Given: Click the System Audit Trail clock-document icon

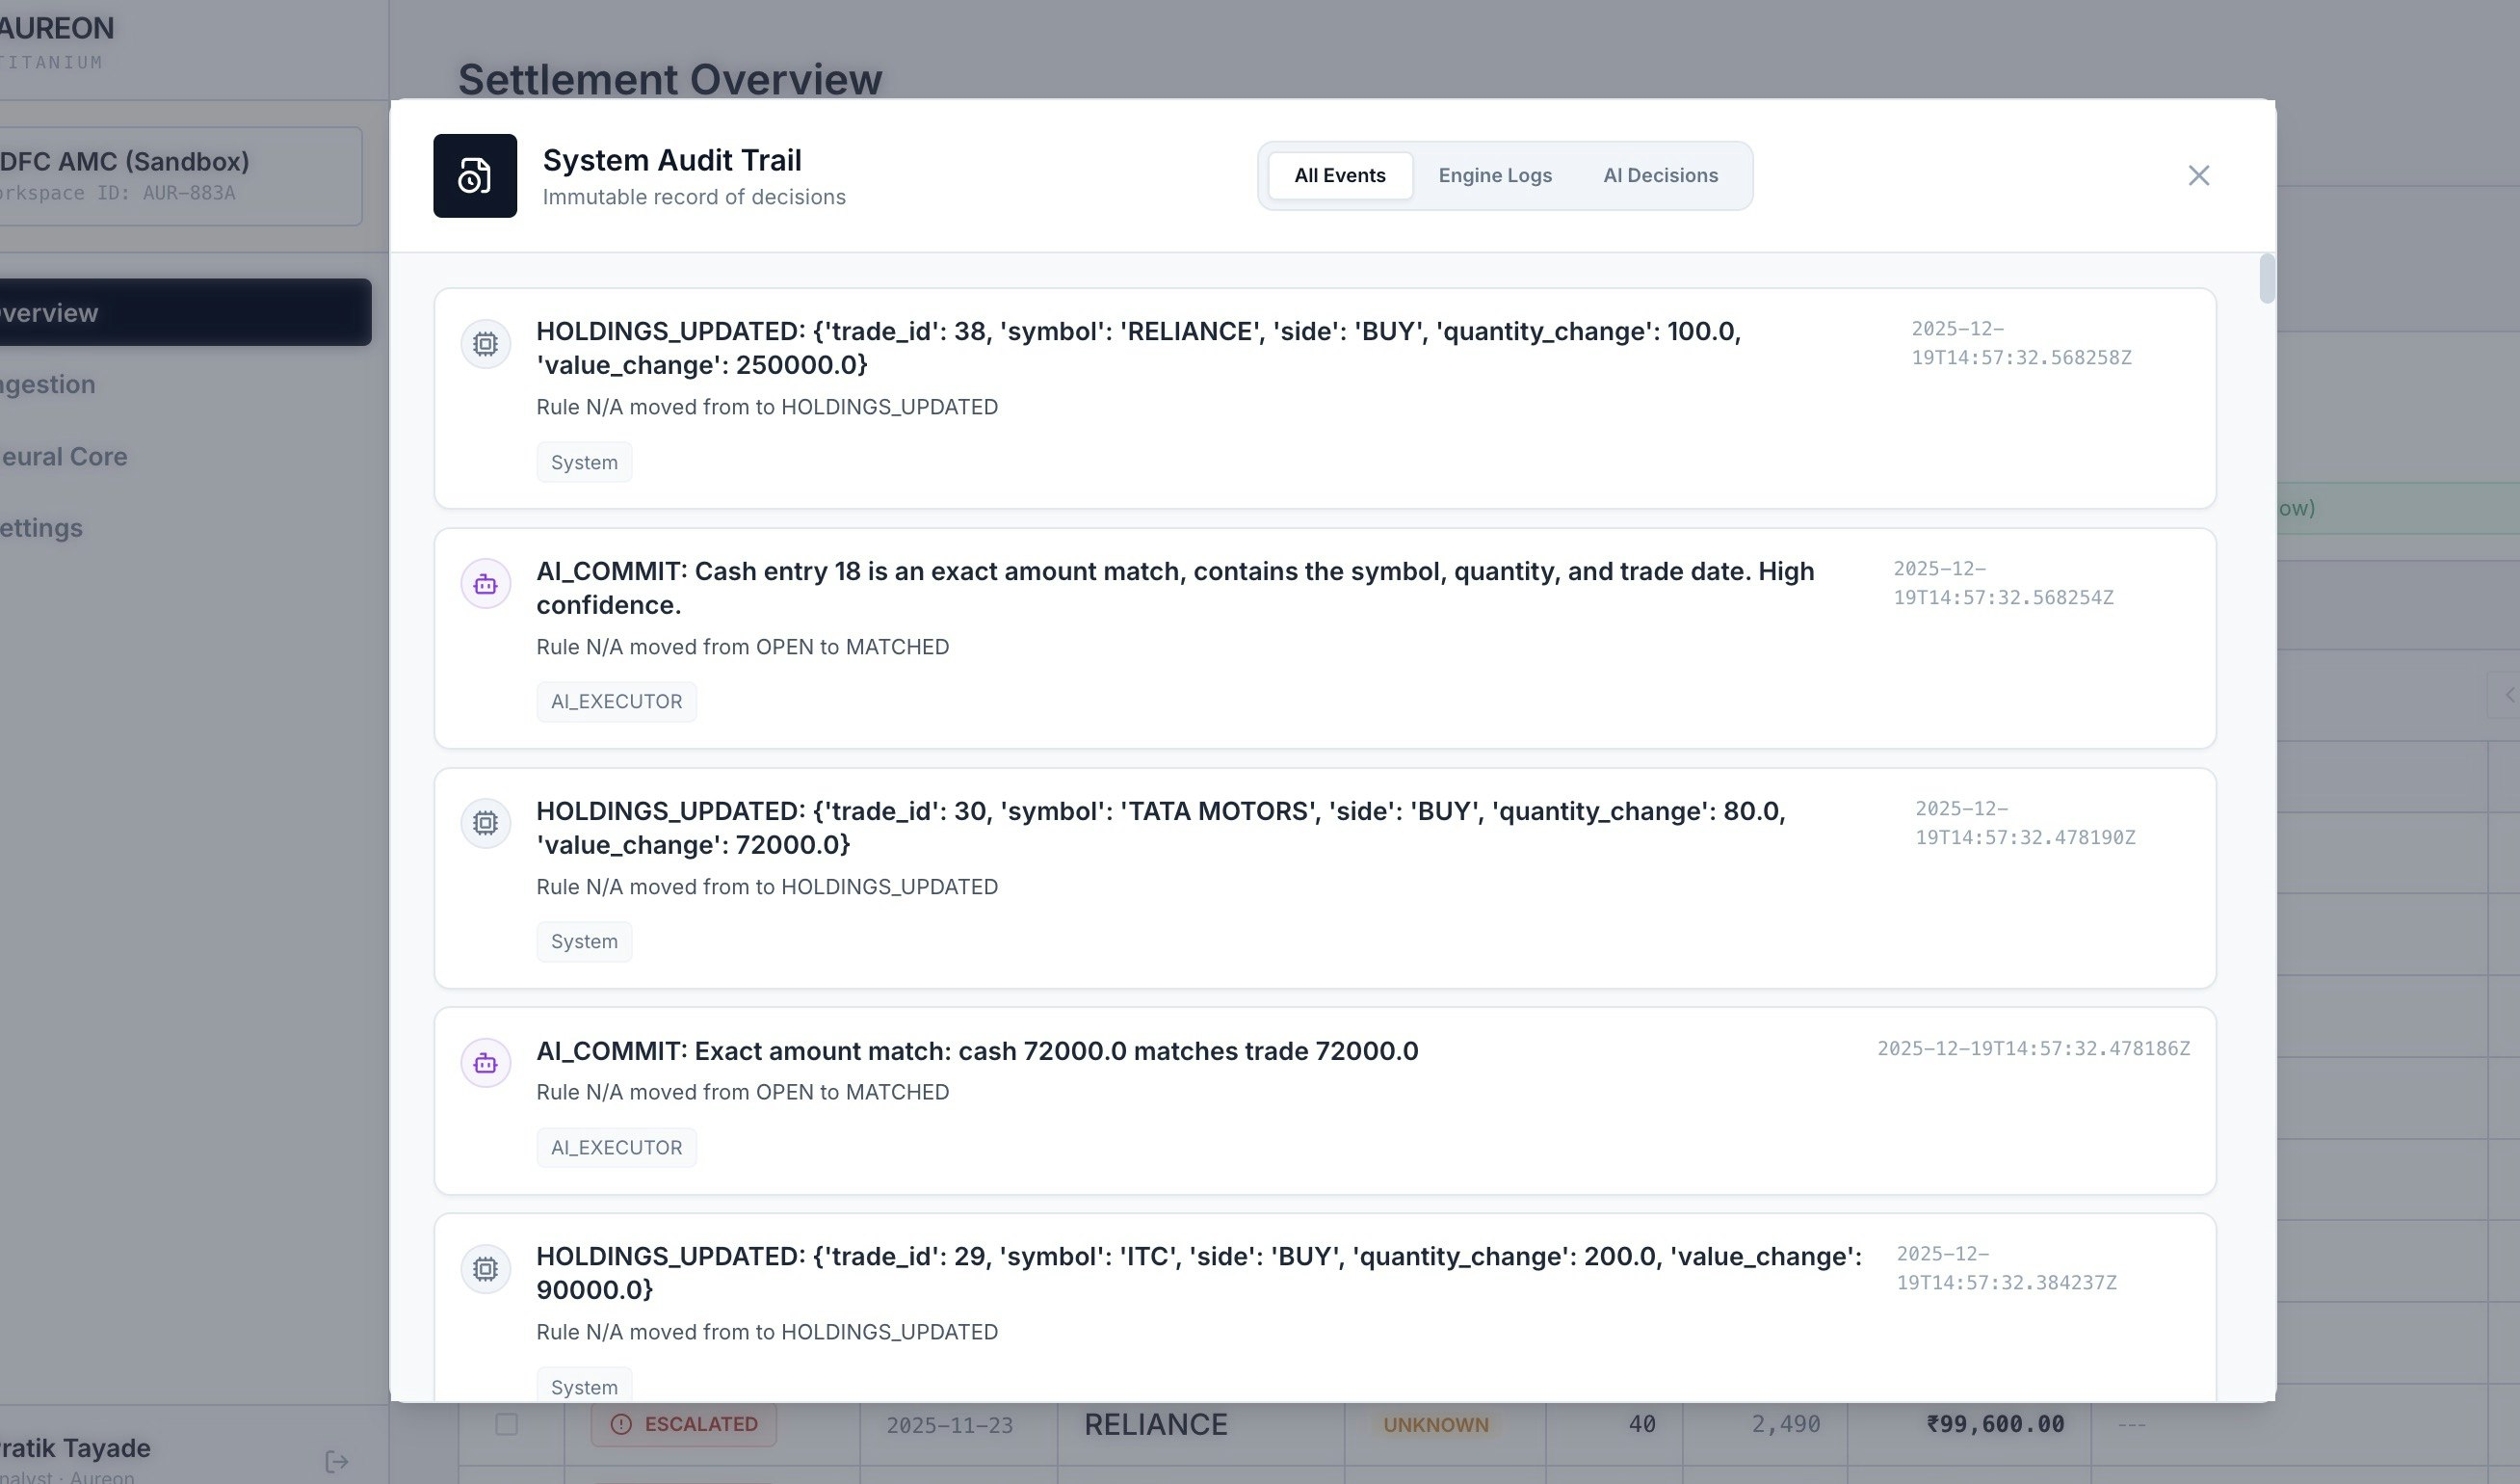Looking at the screenshot, I should [474, 176].
